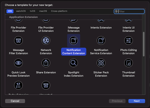Click the Previous button
Image resolution: width=150 pixels, height=108 pixels.
coord(117,101)
